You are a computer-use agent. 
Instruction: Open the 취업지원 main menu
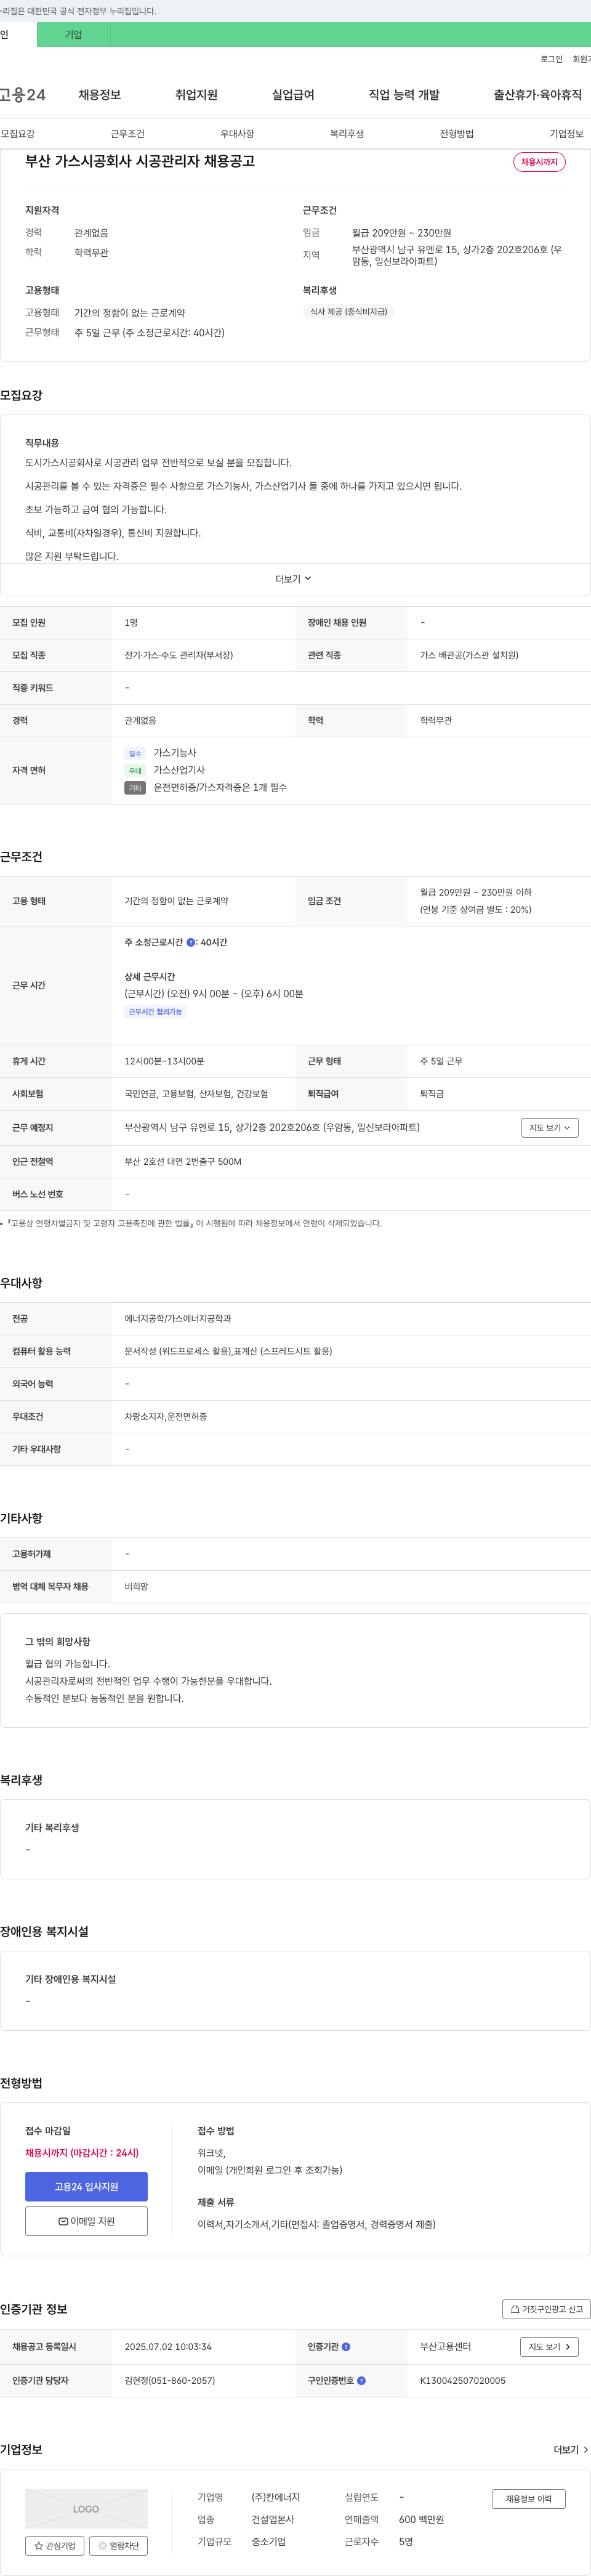[x=196, y=95]
